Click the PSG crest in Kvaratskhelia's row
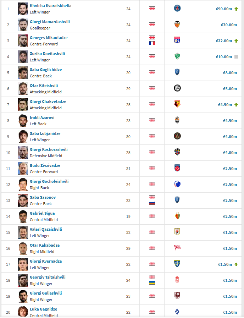 coord(177,9)
